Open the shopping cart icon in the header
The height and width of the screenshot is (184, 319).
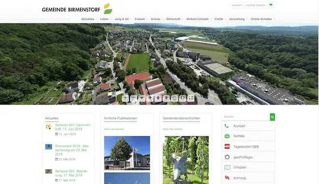point(270,5)
